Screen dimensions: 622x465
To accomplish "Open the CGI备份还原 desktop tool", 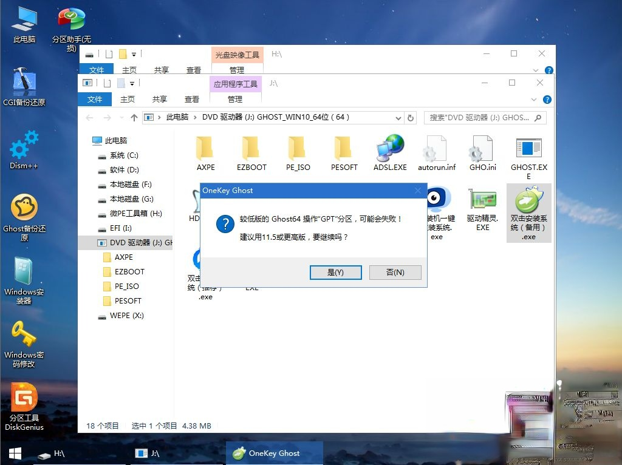I will tap(24, 87).
